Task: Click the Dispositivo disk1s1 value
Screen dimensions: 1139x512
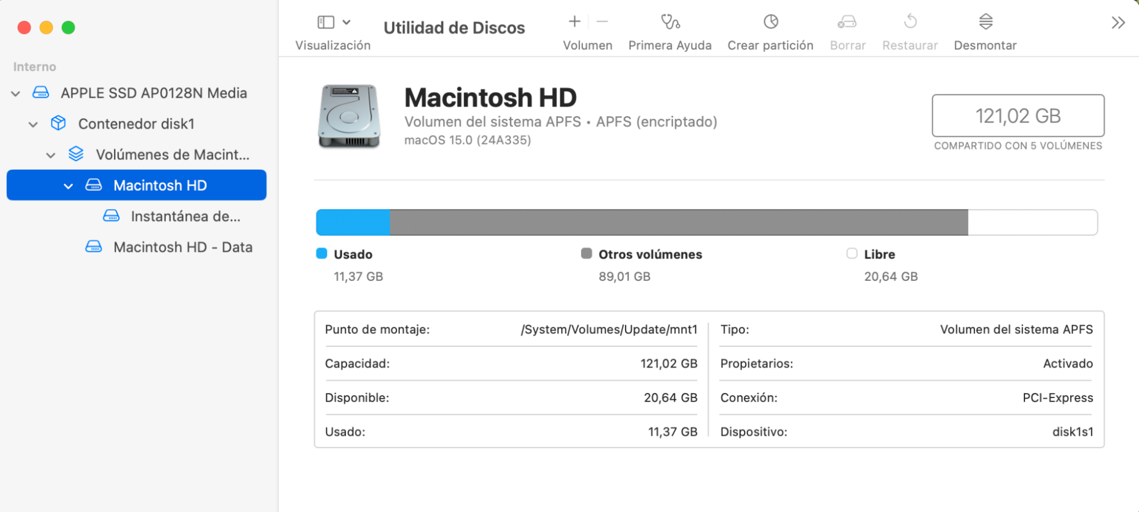Action: pyautogui.click(x=1073, y=432)
